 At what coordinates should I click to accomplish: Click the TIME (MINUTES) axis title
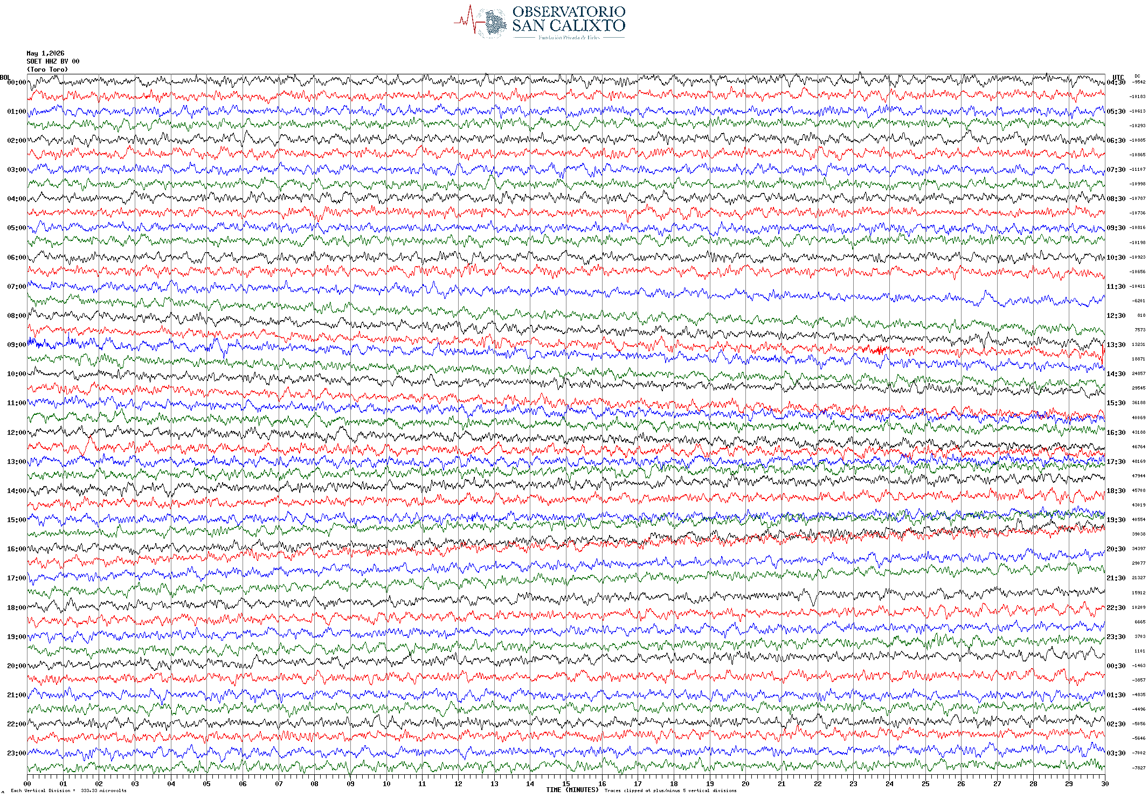(x=572, y=790)
